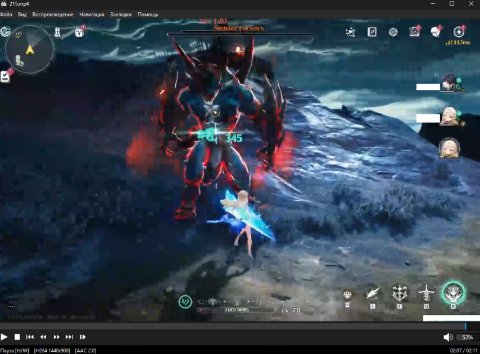Open the quest checklist icon under the minimap

tap(5, 76)
